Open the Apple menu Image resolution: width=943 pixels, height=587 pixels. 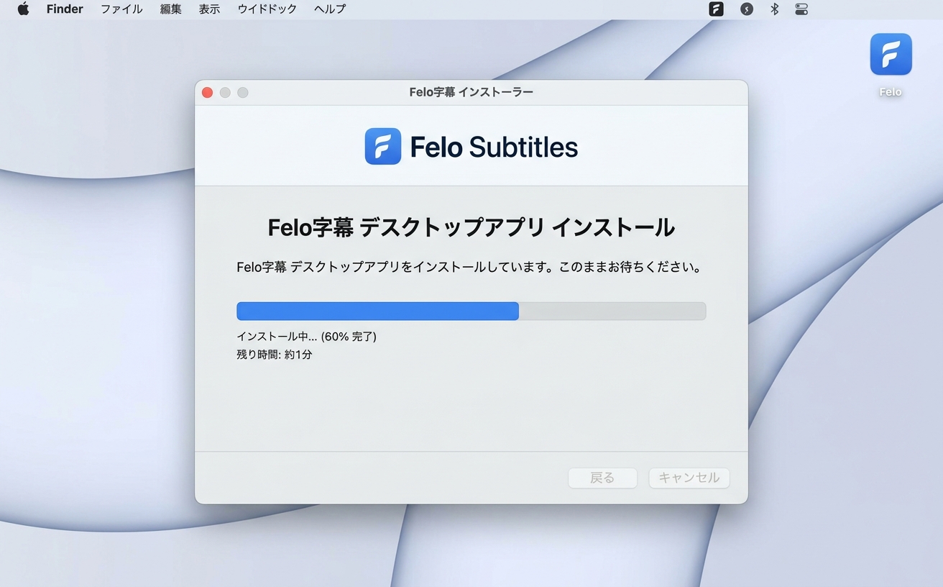[x=23, y=9]
